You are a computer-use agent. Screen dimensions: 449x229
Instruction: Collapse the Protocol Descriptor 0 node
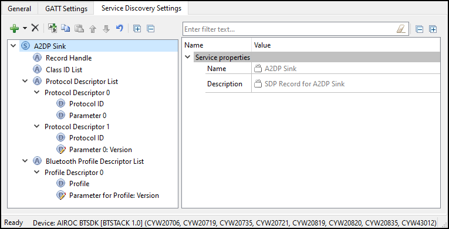36,92
